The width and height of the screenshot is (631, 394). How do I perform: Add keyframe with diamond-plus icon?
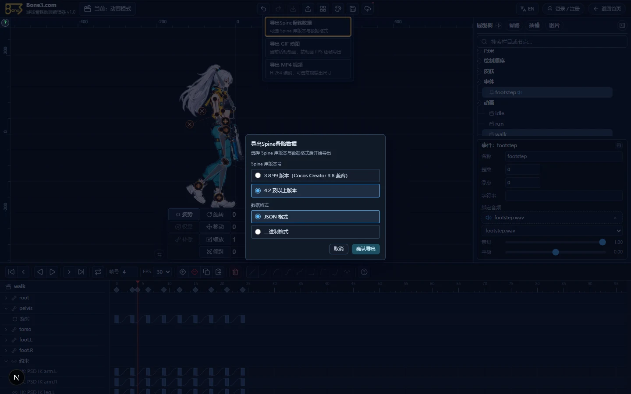[x=183, y=272]
